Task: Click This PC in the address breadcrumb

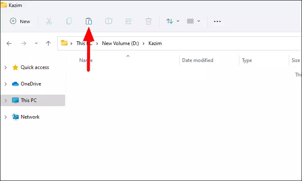Action: click(84, 43)
